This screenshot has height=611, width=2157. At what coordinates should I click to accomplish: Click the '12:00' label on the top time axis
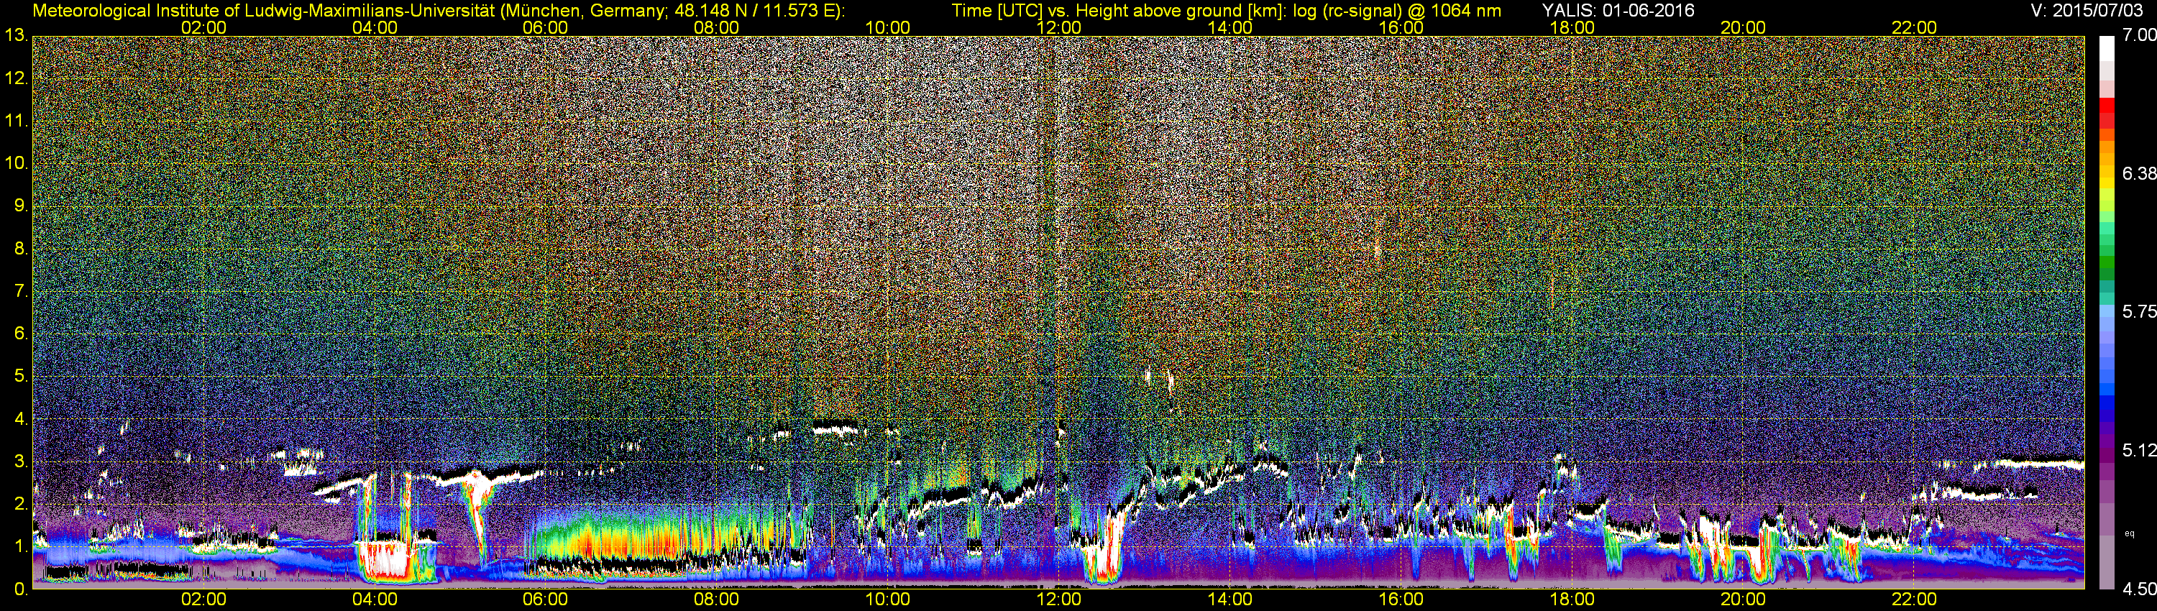click(x=1058, y=27)
